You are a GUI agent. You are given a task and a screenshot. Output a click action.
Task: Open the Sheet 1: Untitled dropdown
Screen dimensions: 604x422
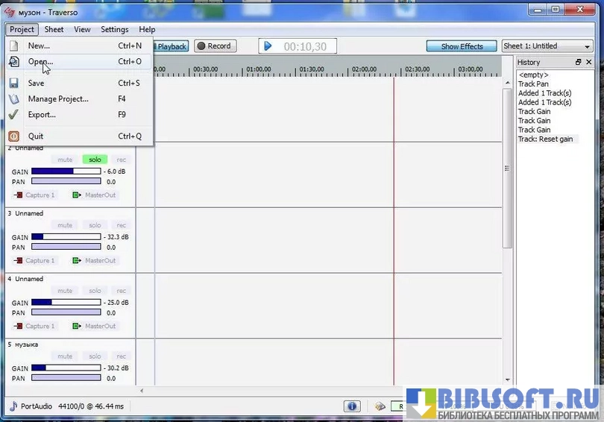pos(547,46)
